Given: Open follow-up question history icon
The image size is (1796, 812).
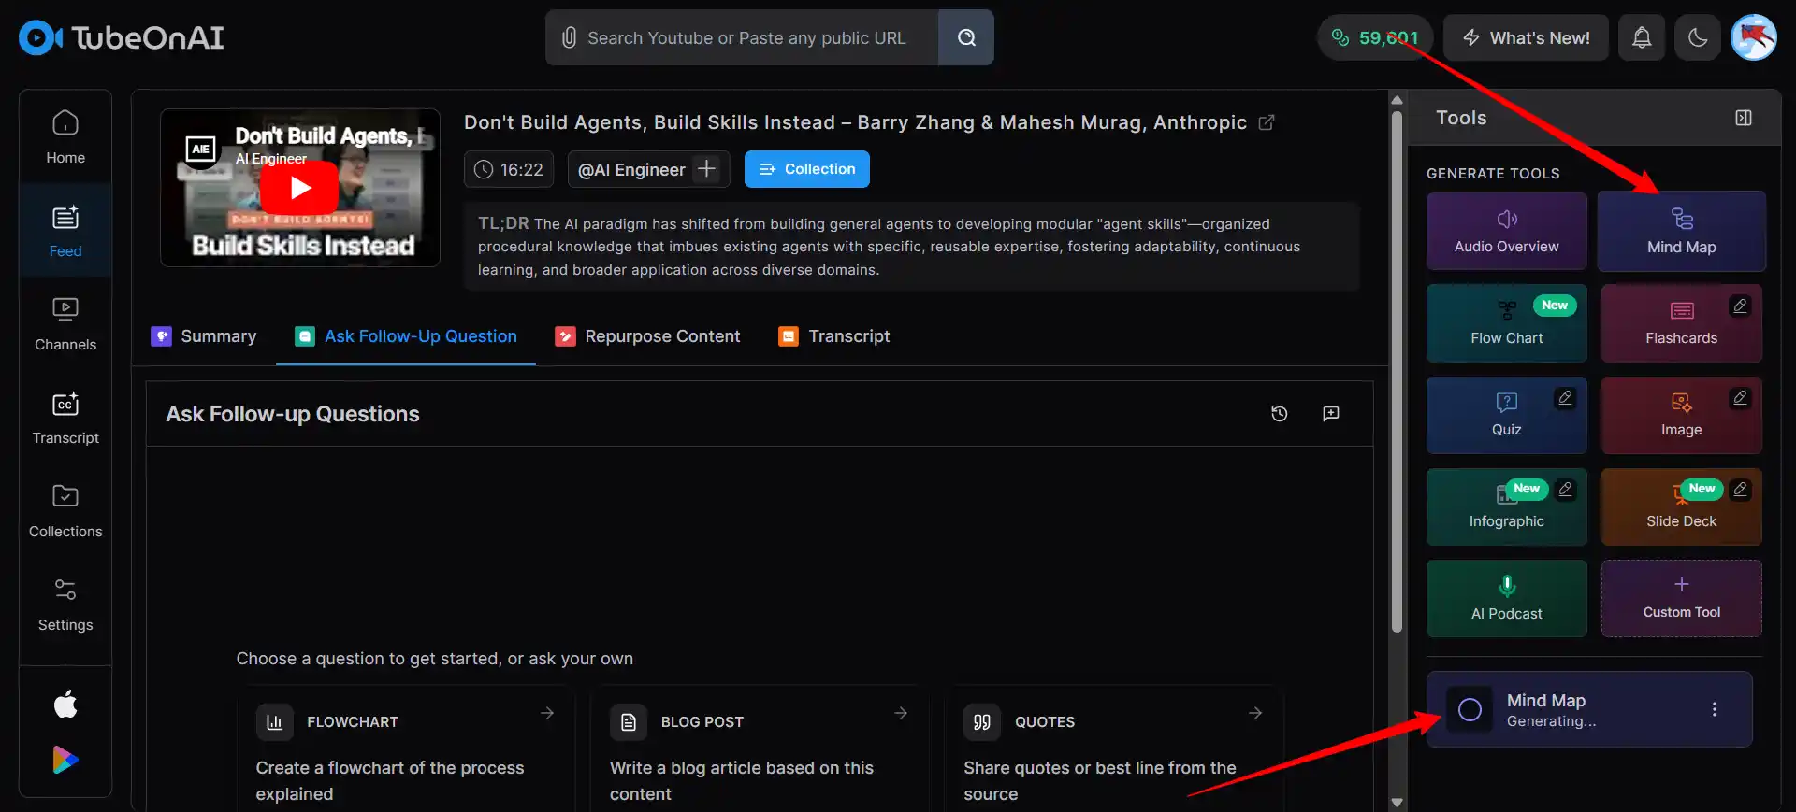Looking at the screenshot, I should pos(1280,414).
